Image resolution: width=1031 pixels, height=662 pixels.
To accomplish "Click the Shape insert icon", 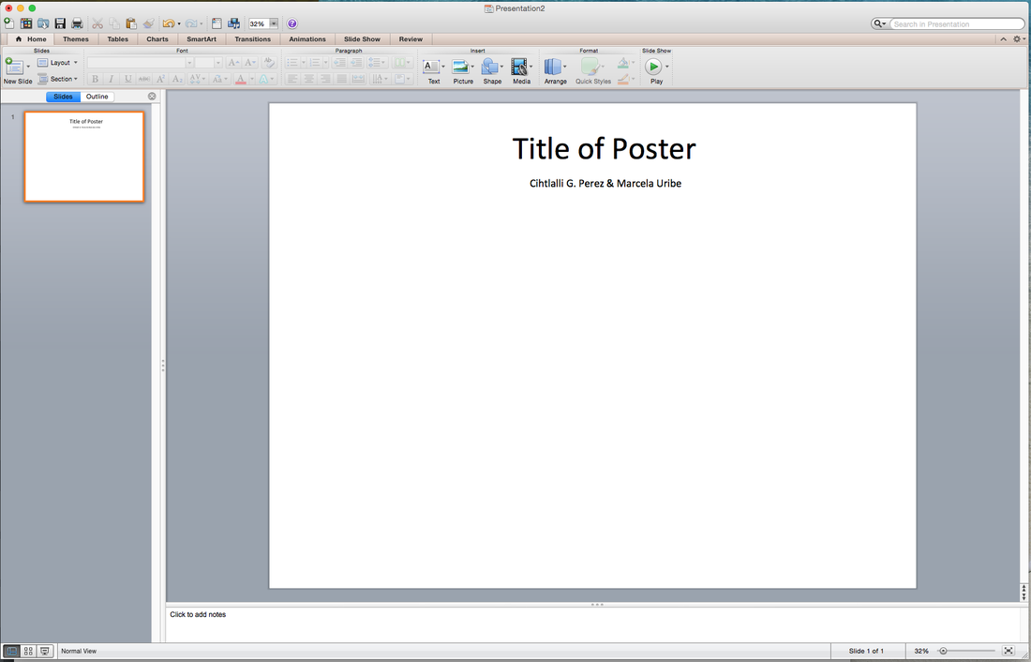I will click(x=490, y=68).
